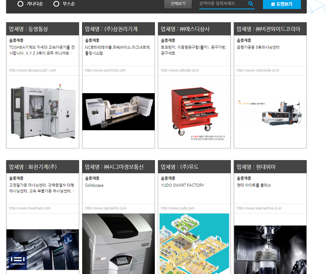Visit the yudo.com link
Image resolution: width=326 pixels, height=274 pixels.
click(178, 208)
